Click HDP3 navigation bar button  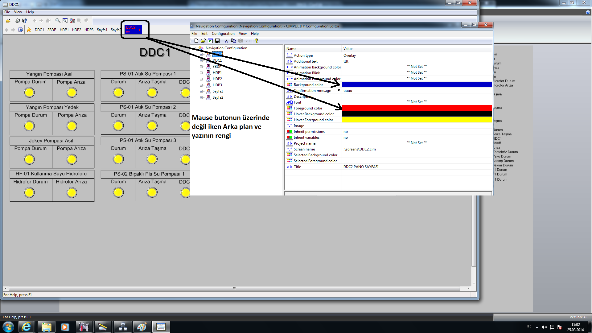click(x=89, y=30)
